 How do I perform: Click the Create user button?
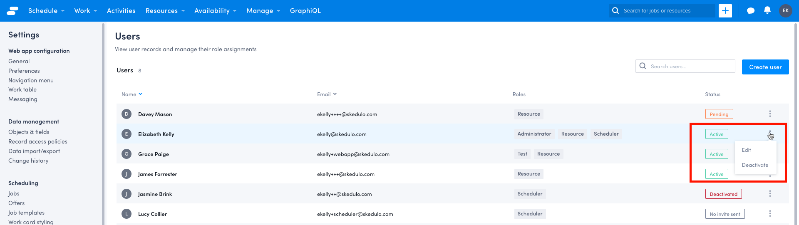[x=765, y=67]
